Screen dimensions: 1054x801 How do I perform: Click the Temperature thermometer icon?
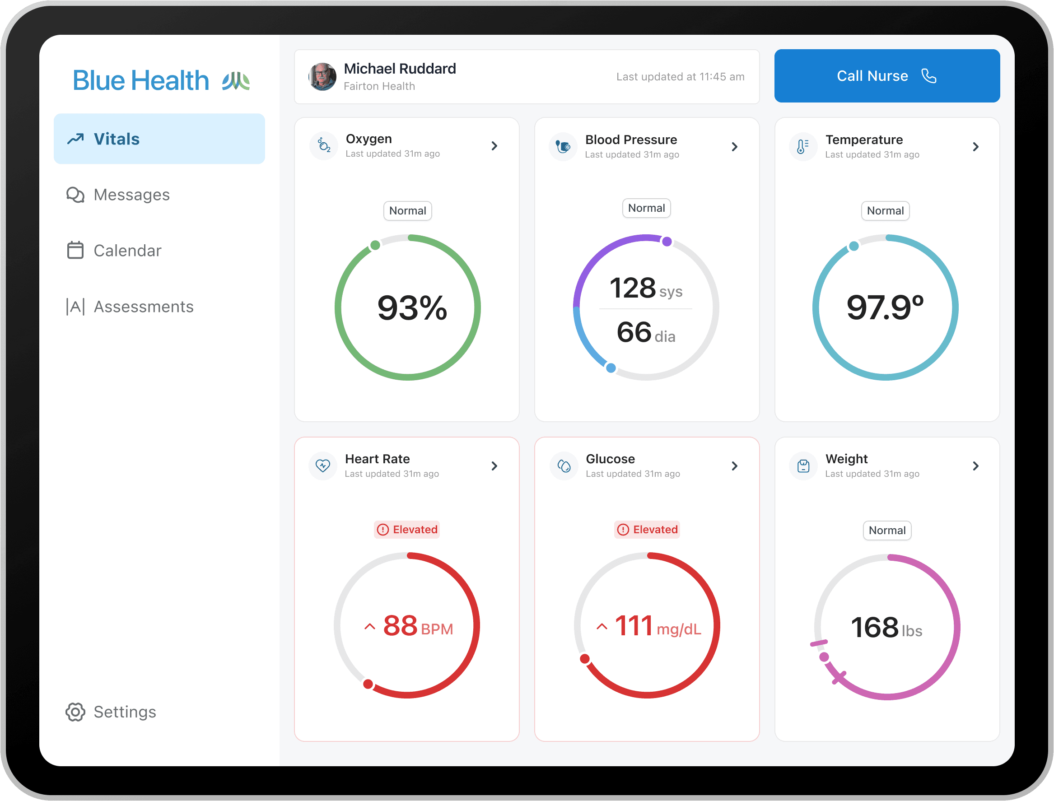(803, 147)
